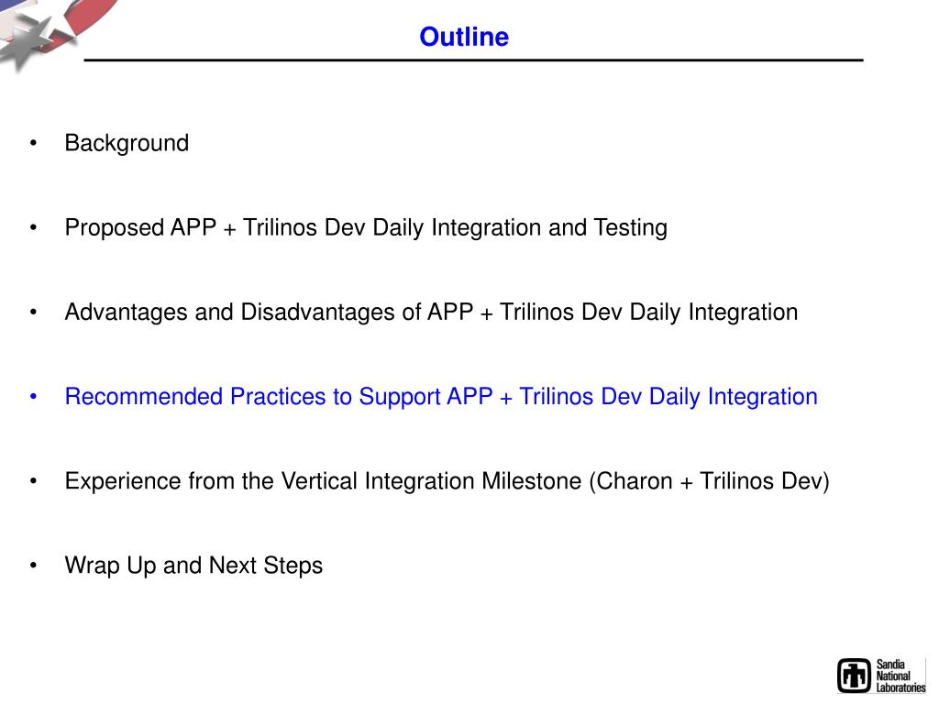
Task: Click the bullet beside Proposed APP line
Action: click(x=34, y=227)
